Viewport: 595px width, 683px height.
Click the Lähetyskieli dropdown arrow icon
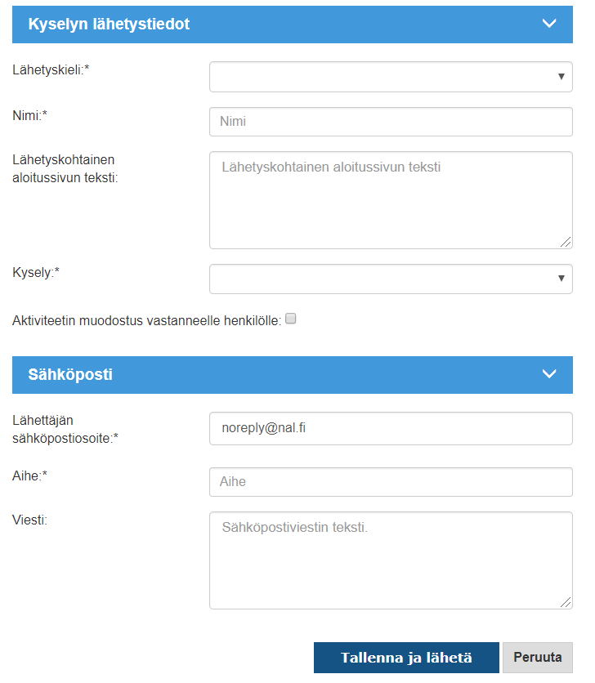coord(561,77)
